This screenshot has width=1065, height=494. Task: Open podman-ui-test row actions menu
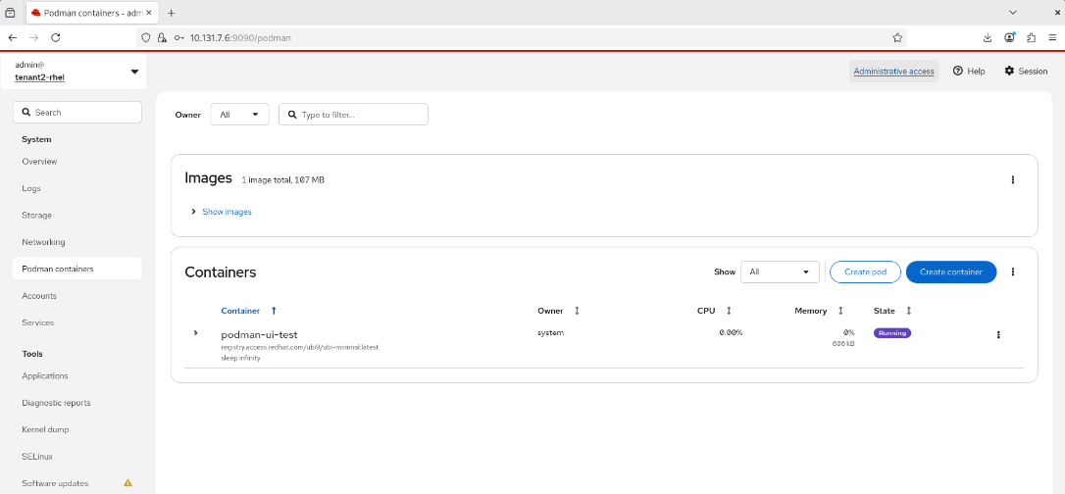pyautogui.click(x=998, y=334)
